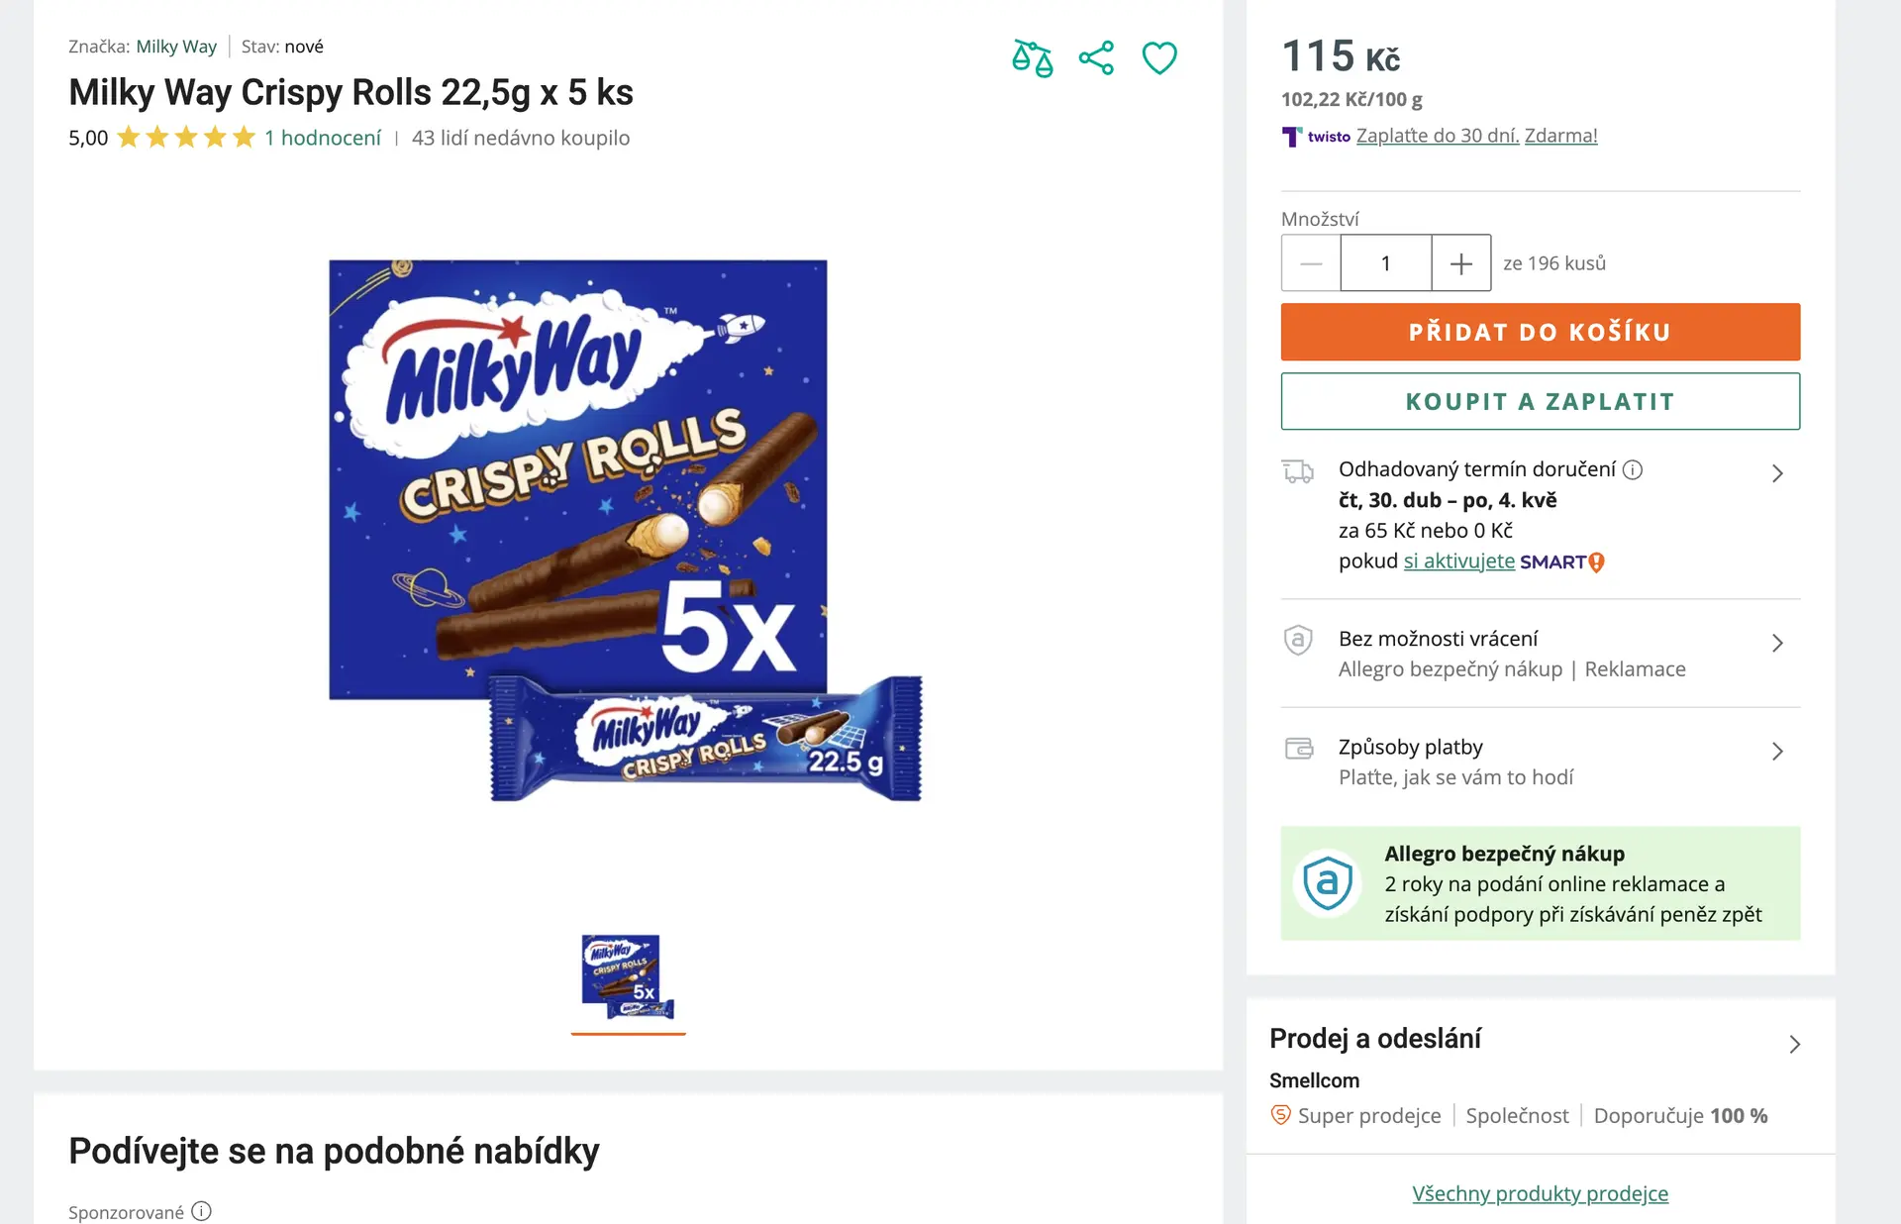Image resolution: width=1901 pixels, height=1224 pixels.
Task: Expand the Bez možnosti vrácení section
Action: (1777, 644)
